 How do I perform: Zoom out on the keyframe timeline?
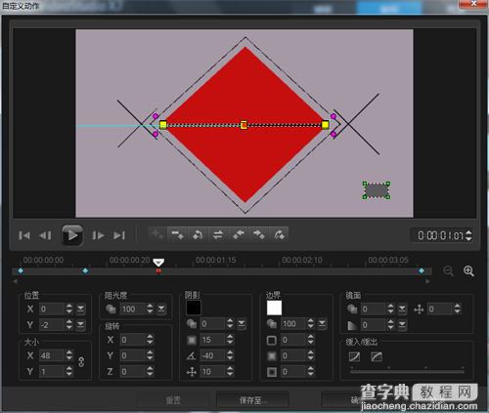click(x=449, y=271)
